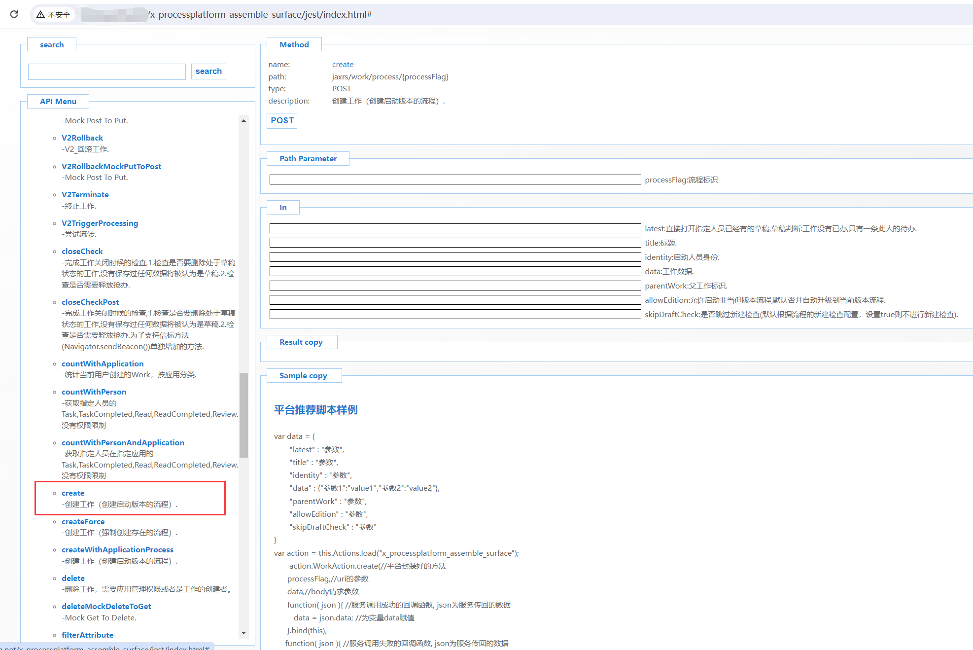The height and width of the screenshot is (650, 973).
Task: Reload the page with browser refresh icon
Action: [x=14, y=14]
